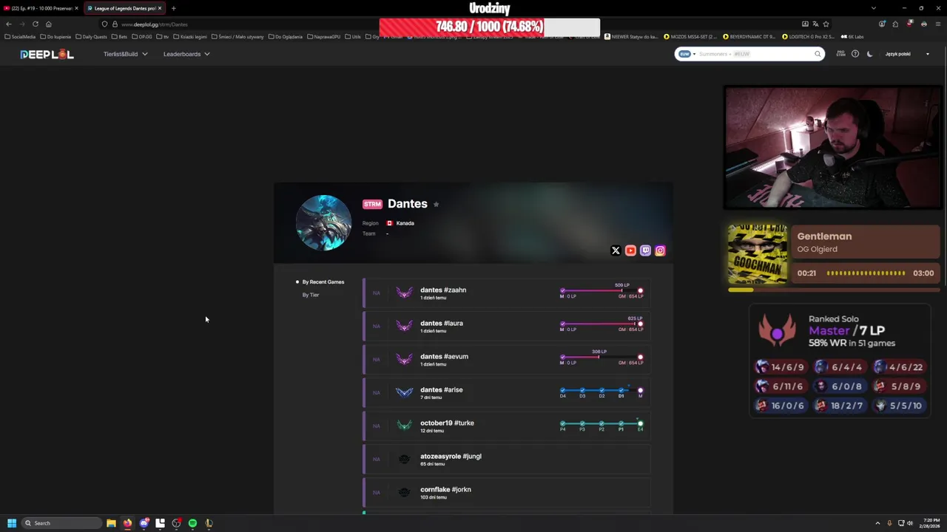
Task: Open the EUW region selector dropdown
Action: click(687, 54)
